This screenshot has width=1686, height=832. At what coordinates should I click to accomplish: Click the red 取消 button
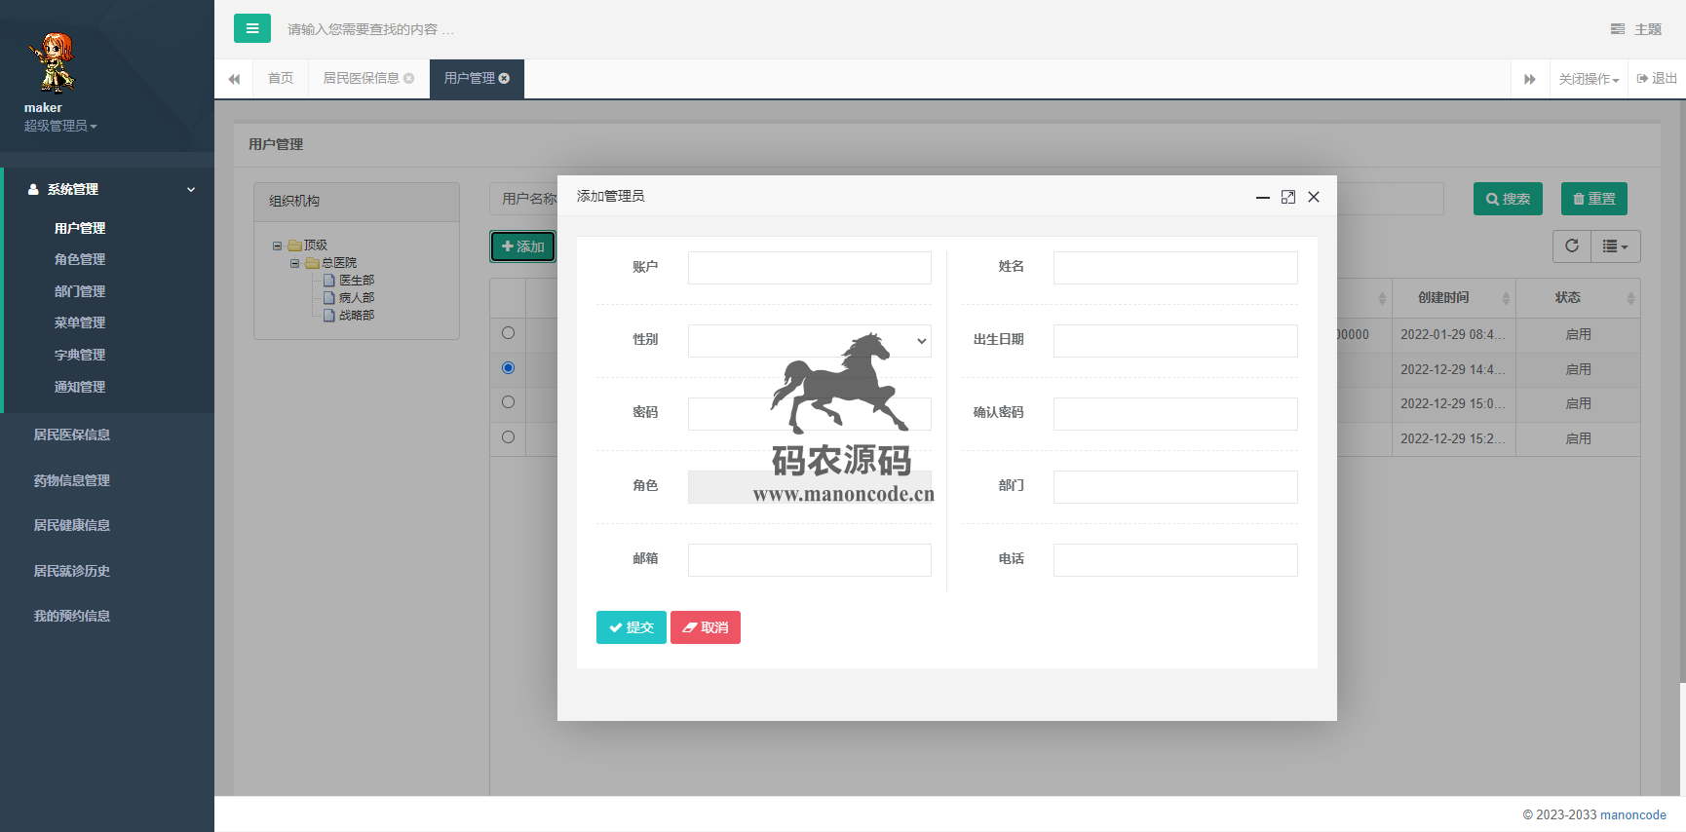(x=705, y=627)
